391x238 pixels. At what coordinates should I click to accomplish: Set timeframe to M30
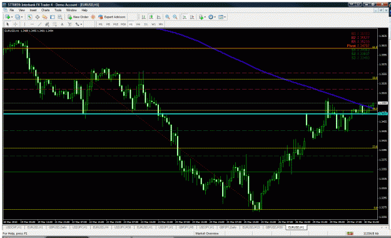click(x=123, y=24)
